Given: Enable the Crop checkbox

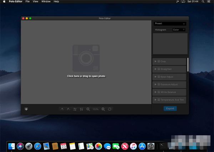Looking at the screenshot, I should (159, 61).
